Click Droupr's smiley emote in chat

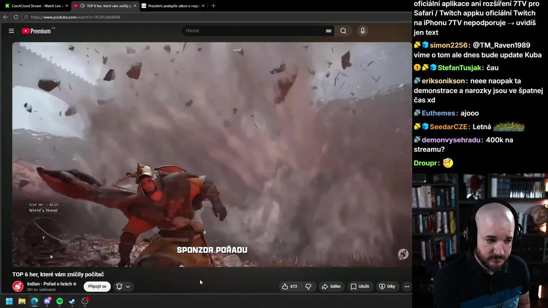448,163
